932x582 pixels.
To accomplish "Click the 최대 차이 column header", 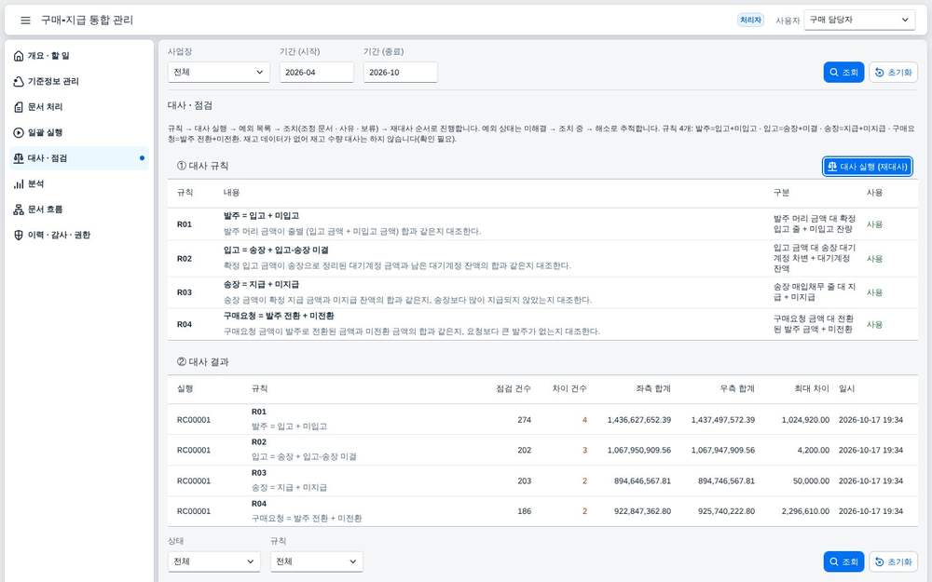I will [x=812, y=389].
